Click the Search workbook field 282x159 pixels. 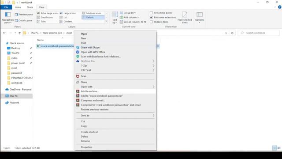coord(259,33)
